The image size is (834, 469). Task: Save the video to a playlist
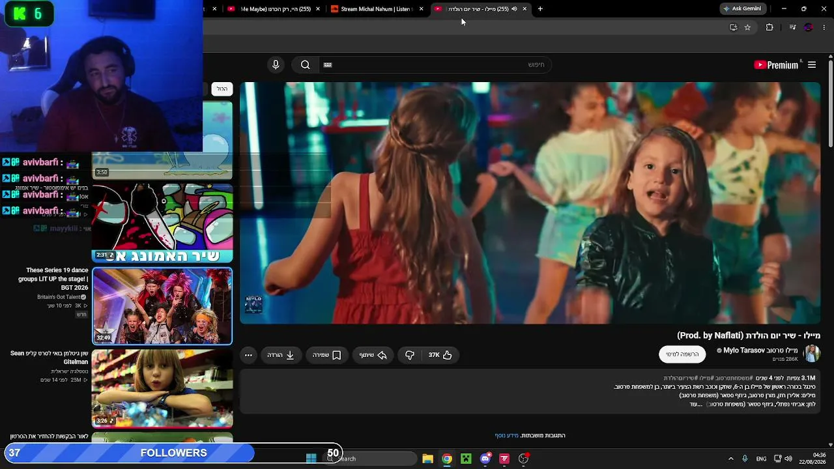327,355
